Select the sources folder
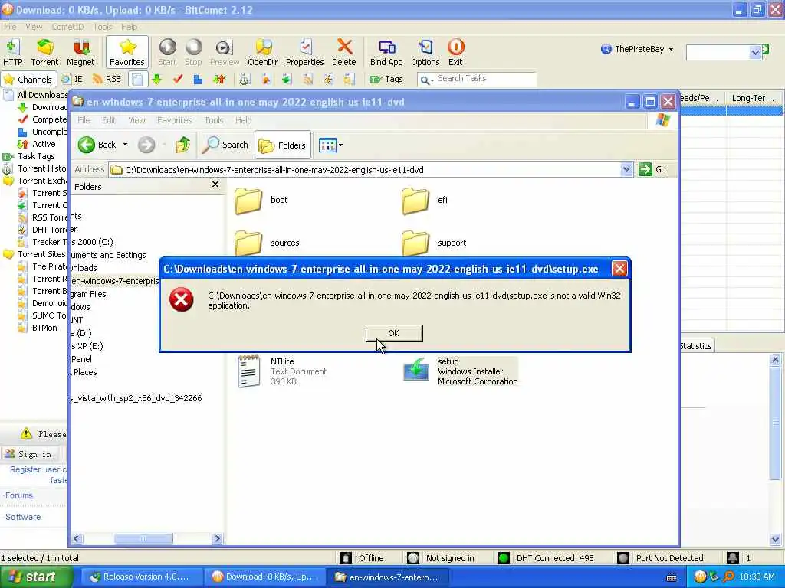 click(x=267, y=243)
